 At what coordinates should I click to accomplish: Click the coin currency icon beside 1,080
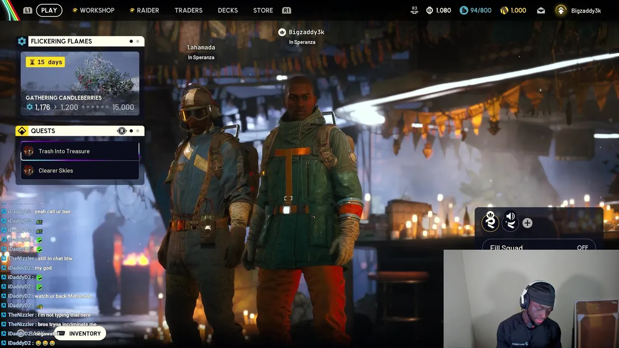[429, 10]
